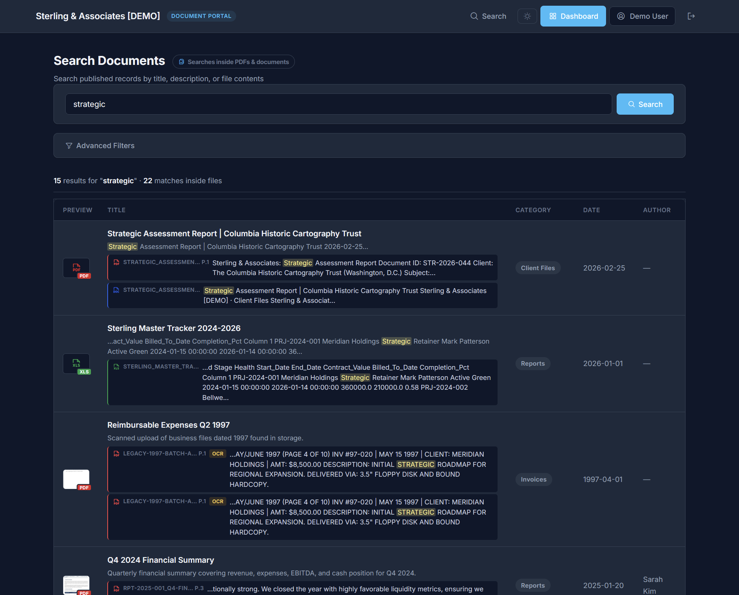This screenshot has width=739, height=595.
Task: Click the search magnifier icon in top navbar
Action: pos(474,16)
